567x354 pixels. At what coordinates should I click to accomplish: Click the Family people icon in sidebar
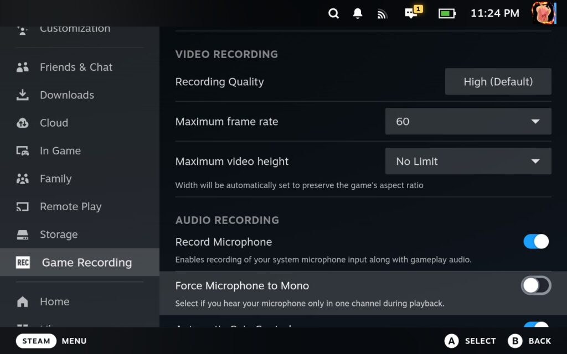22,178
